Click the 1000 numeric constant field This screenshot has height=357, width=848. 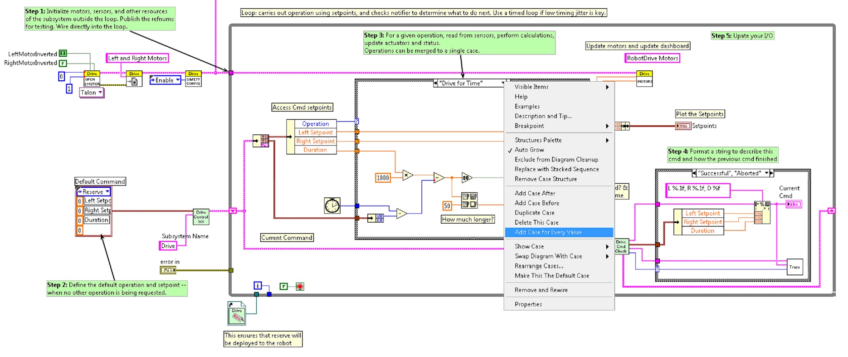[x=383, y=178]
